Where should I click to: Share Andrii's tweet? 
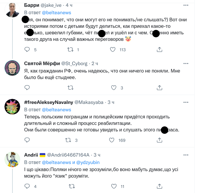(159, 186)
